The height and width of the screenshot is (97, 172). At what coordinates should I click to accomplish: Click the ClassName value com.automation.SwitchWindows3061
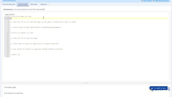[29, 9]
